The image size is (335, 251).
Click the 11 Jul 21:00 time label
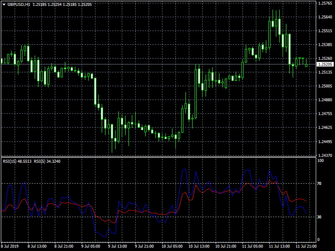(306, 246)
